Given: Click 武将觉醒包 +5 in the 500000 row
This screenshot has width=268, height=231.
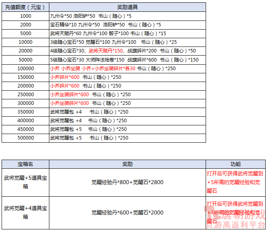Looking at the screenshot, I should [66, 138].
